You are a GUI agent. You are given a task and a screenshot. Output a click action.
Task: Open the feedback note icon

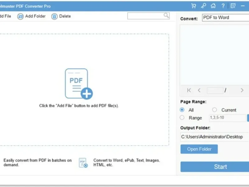[x=233, y=6]
